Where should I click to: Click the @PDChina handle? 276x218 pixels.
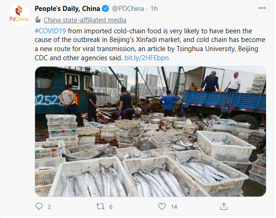point(128,9)
